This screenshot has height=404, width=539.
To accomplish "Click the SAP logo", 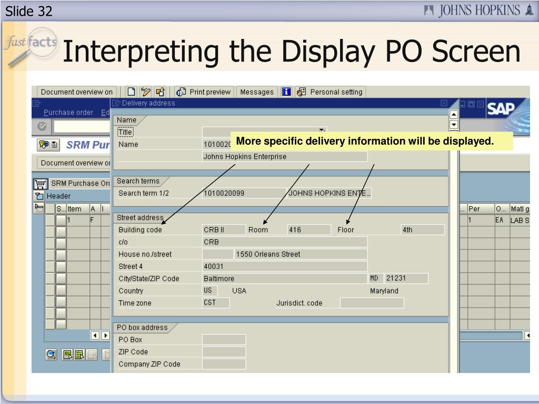I will tap(500, 109).
